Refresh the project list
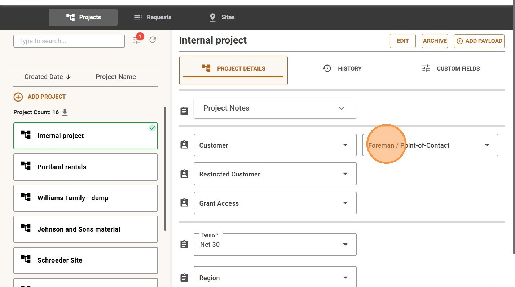 point(153,40)
